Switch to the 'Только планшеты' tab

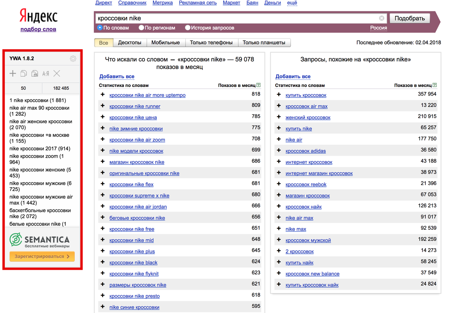tap(264, 43)
